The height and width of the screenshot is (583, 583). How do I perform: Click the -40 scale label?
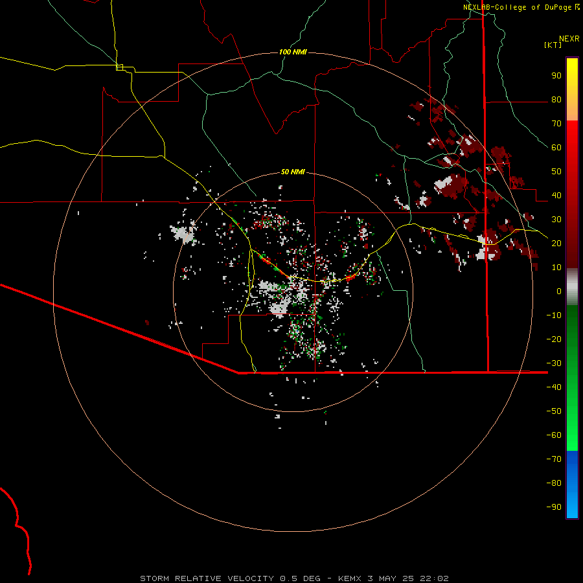coord(554,387)
